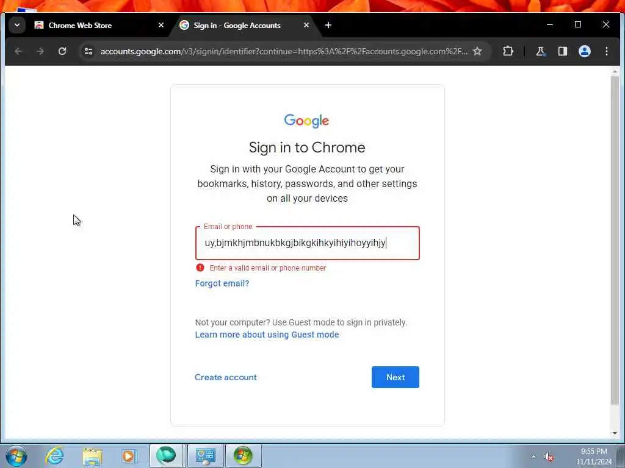Viewport: 625px width, 468px height.
Task: Show hidden system tray icons arrow
Action: pos(533,456)
